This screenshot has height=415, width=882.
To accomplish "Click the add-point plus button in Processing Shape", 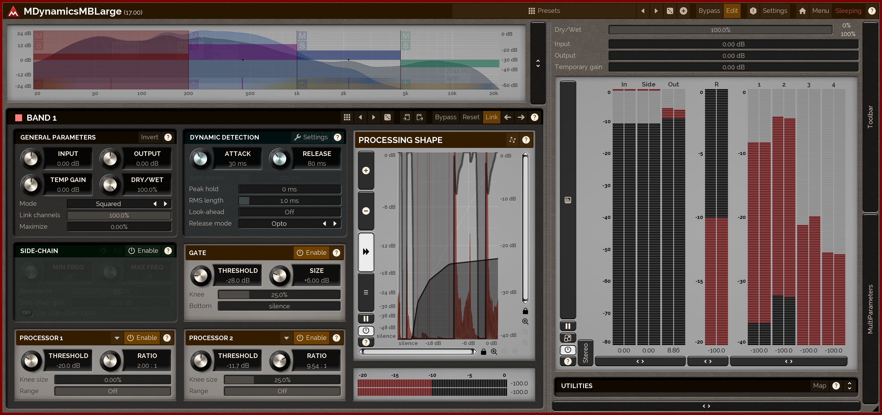I will (x=366, y=170).
